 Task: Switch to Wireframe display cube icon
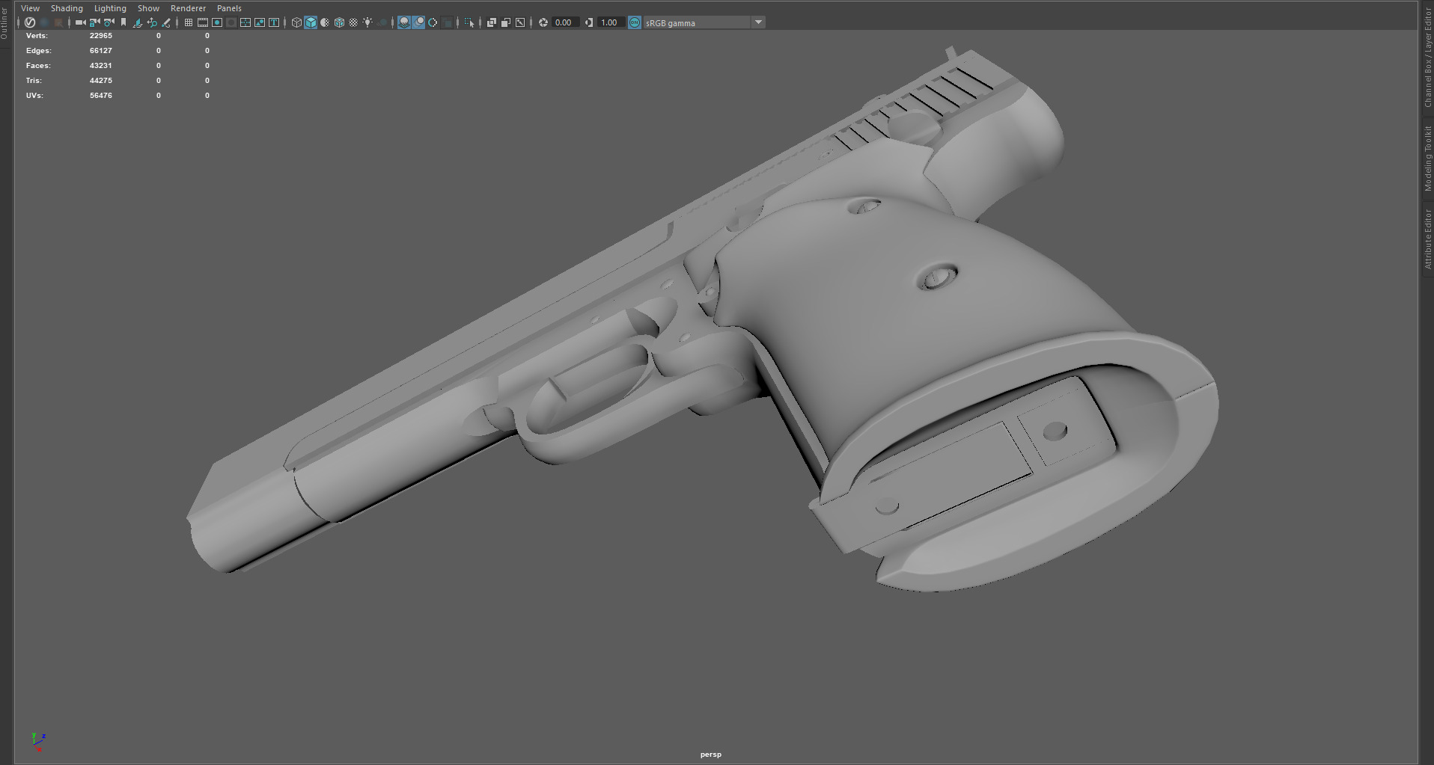[x=296, y=22]
